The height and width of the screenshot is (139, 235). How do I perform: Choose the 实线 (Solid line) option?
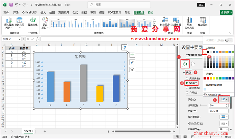pos(191,83)
